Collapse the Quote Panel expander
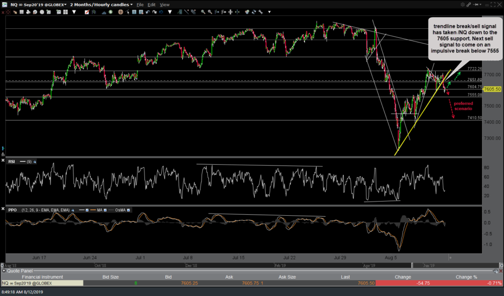This screenshot has width=504, height=296. coord(4,271)
